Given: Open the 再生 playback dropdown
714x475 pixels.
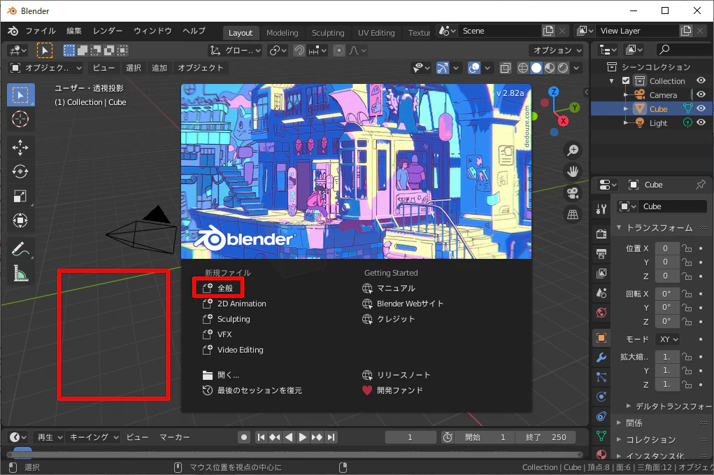Looking at the screenshot, I should click(49, 437).
